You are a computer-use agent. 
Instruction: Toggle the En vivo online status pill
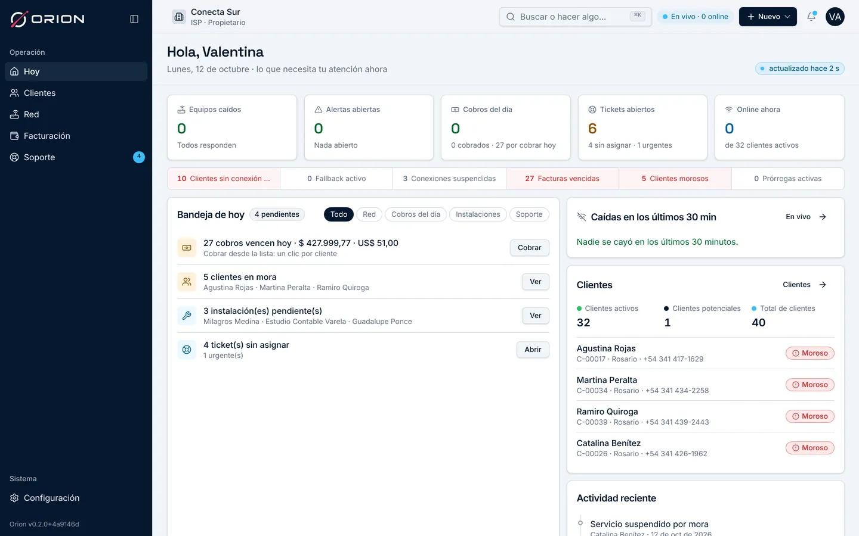pyautogui.click(x=696, y=17)
